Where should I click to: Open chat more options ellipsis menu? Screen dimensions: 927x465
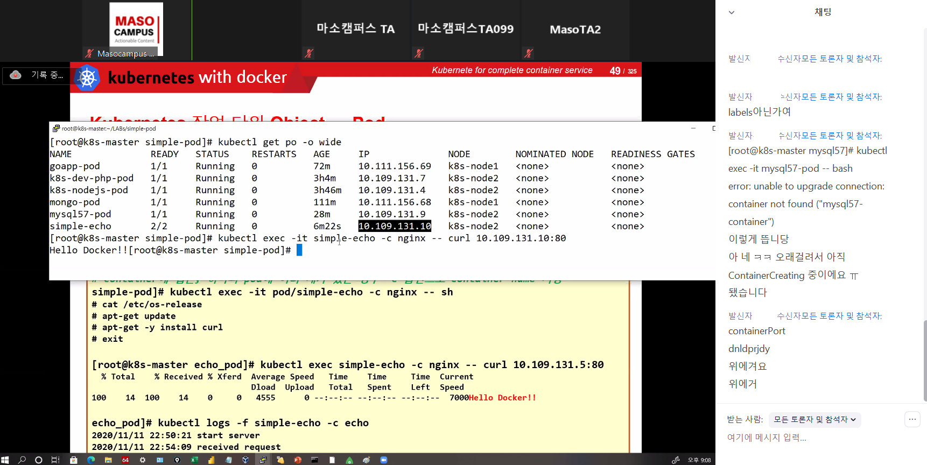tap(912, 419)
